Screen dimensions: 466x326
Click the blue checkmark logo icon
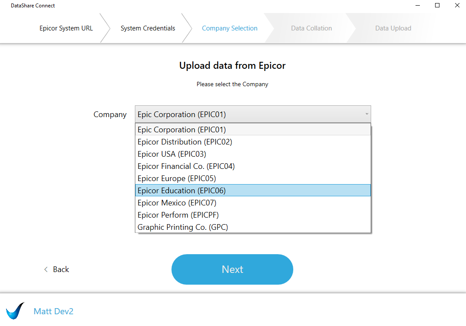[x=15, y=311]
